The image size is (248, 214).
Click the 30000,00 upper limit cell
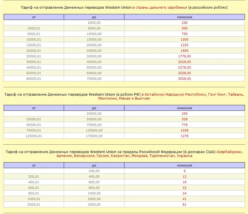click(x=94, y=56)
